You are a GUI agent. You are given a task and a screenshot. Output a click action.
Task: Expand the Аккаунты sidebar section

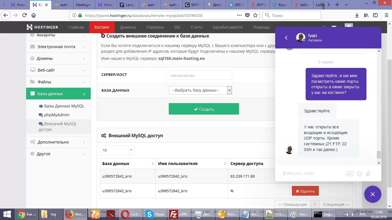tap(58, 35)
